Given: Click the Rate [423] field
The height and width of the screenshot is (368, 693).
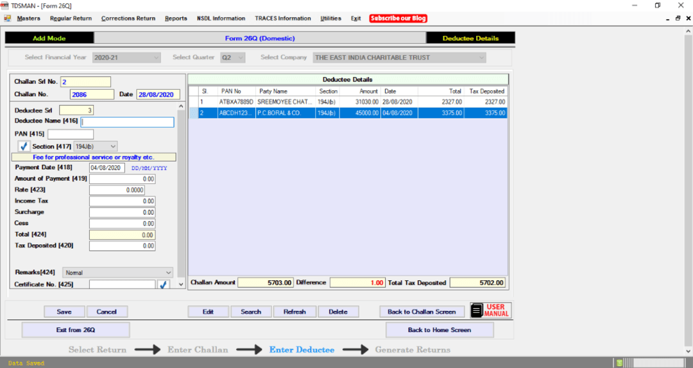Looking at the screenshot, I should pyautogui.click(x=117, y=190).
